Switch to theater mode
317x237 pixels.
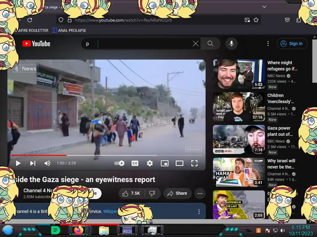coord(179,163)
